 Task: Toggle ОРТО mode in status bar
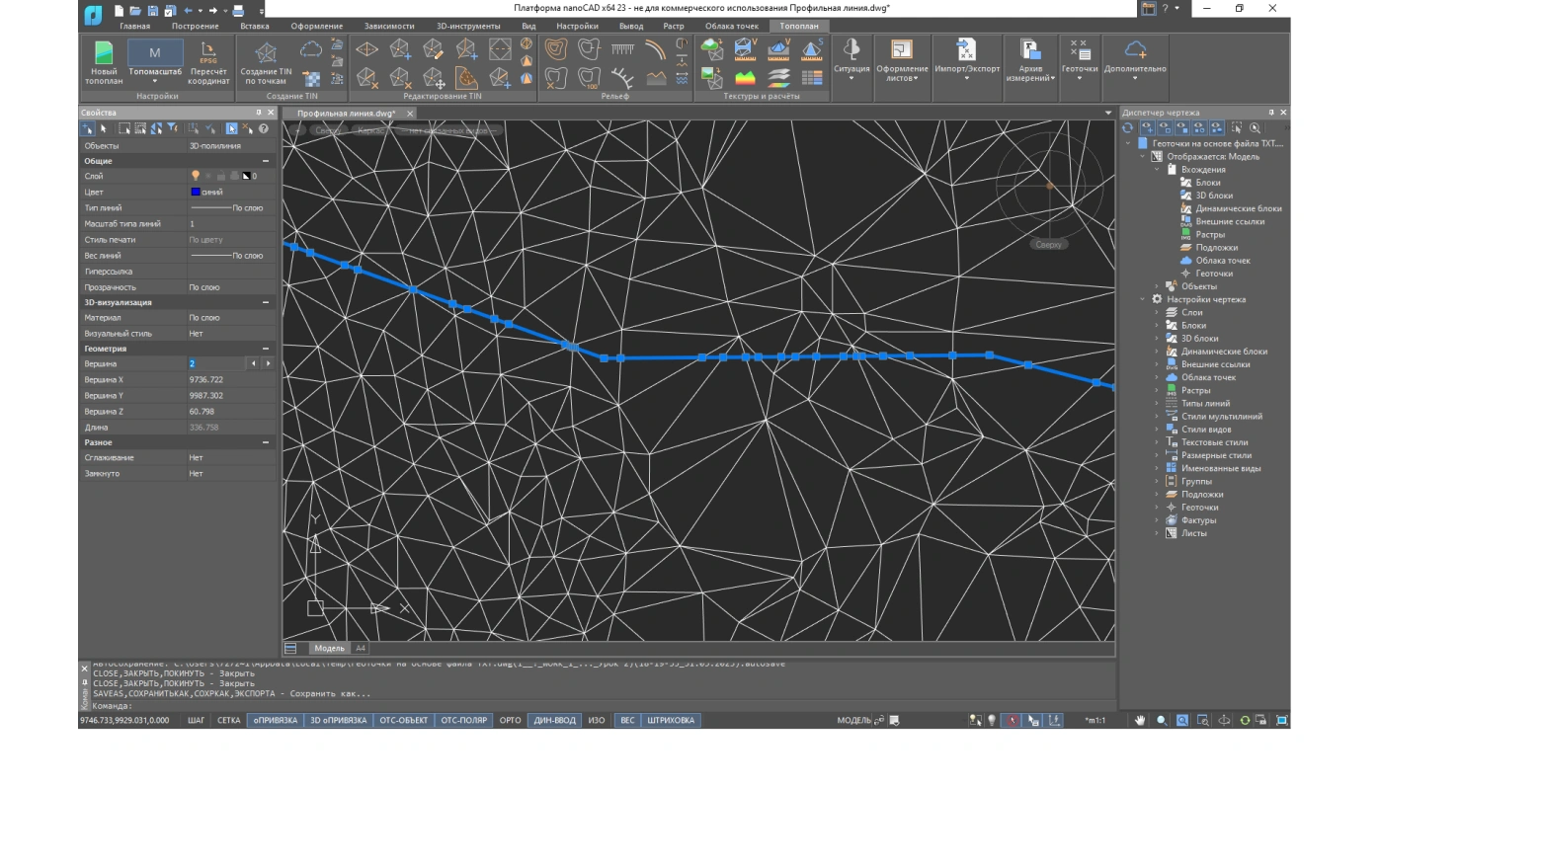click(510, 721)
